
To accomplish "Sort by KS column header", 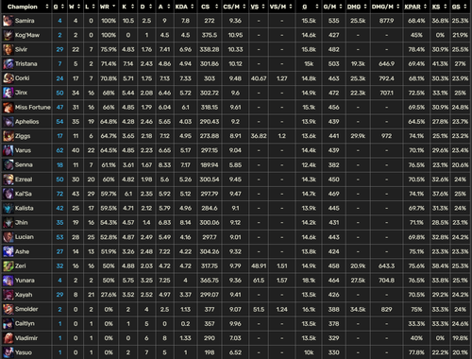I will point(440,7).
